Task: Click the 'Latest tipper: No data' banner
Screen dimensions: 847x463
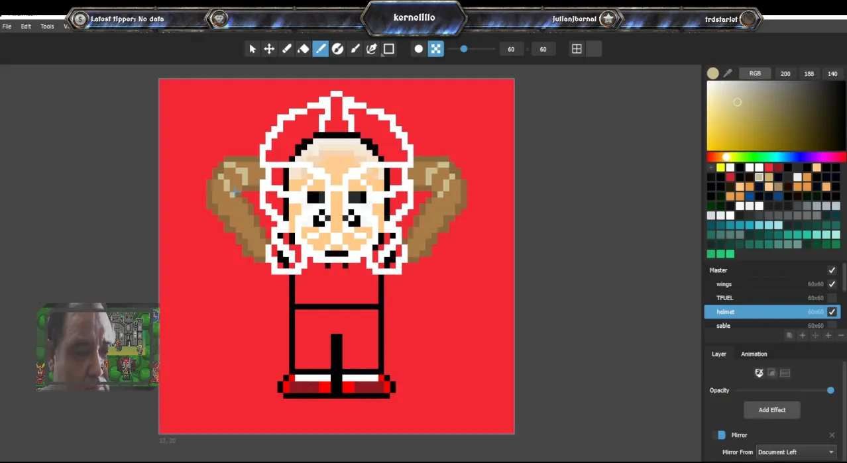Action: tap(127, 19)
